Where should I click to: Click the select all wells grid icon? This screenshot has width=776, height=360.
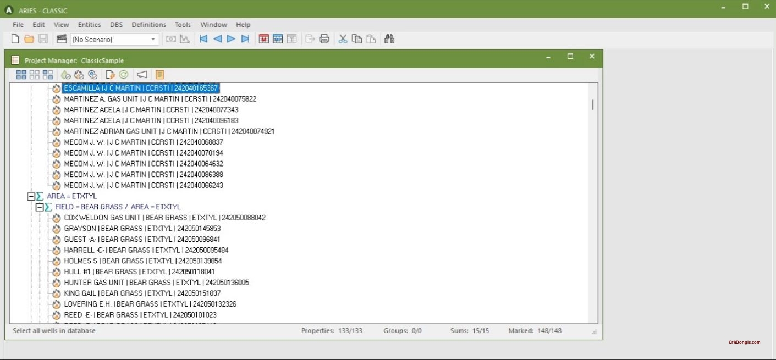coord(21,75)
